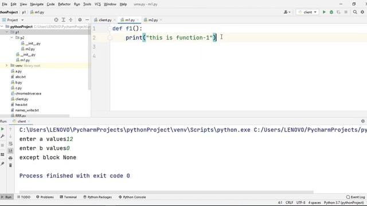This screenshot has width=367, height=206.
Task: Open the Event Log
Action: pyautogui.click(x=356, y=197)
